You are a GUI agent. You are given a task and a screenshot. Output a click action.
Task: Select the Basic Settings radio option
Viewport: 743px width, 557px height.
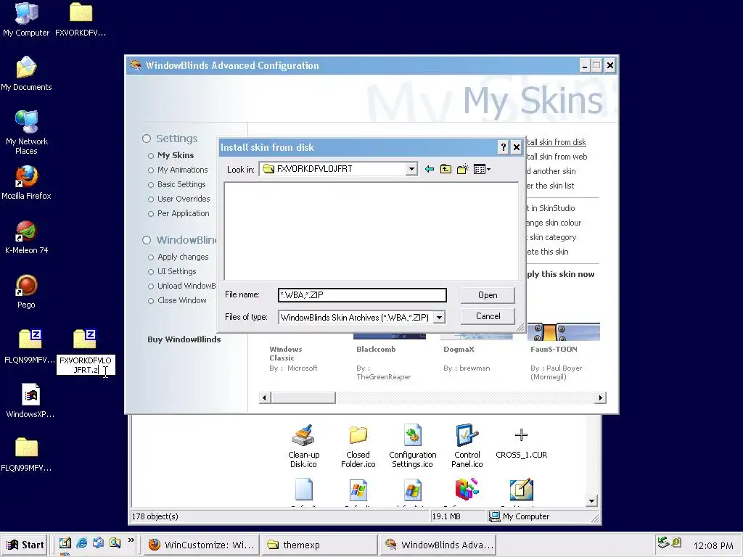[x=151, y=185]
